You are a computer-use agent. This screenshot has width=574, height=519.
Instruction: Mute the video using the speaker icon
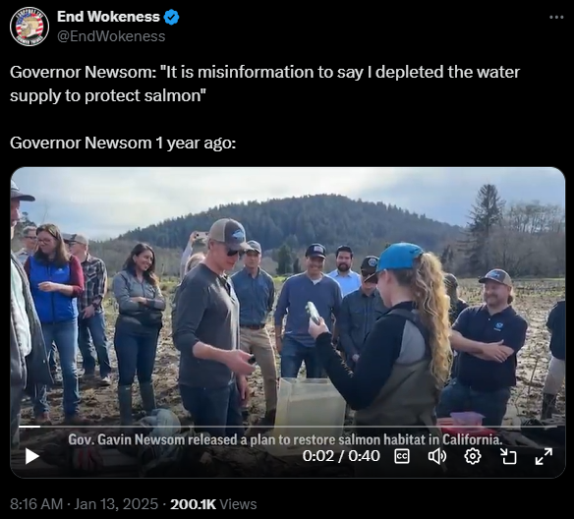coord(437,456)
